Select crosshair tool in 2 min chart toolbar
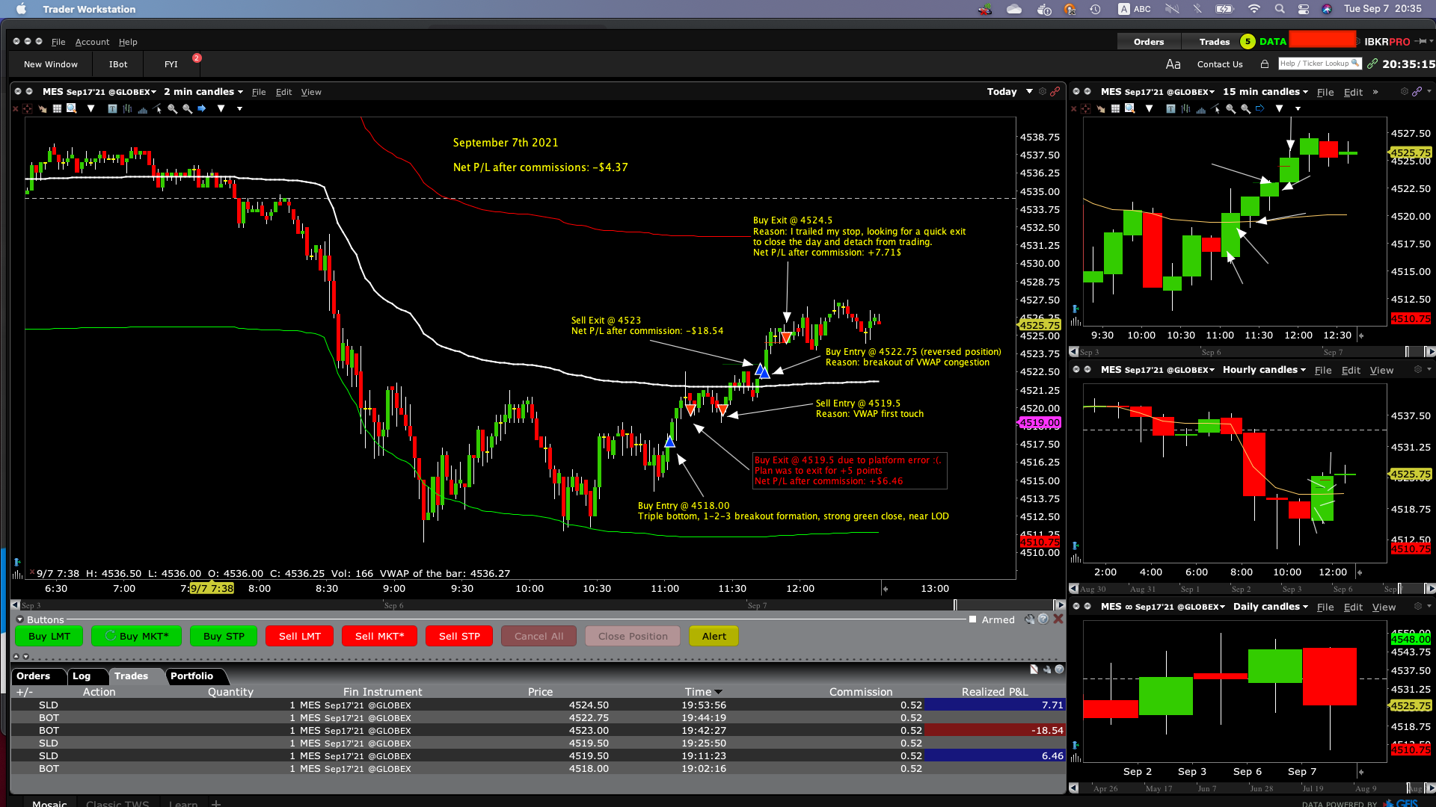Viewport: 1436px width, 807px height. (x=27, y=108)
